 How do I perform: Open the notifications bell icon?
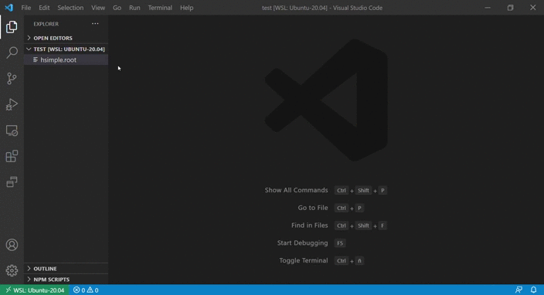click(534, 290)
